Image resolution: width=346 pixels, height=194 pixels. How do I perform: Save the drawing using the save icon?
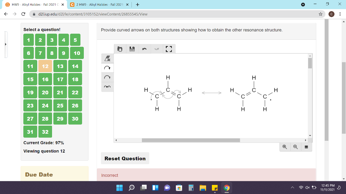coord(132,48)
